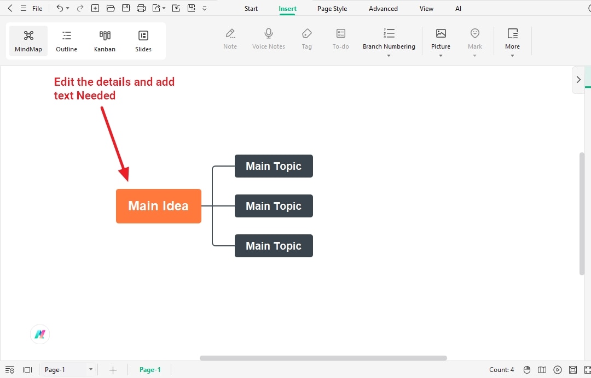Expand quick access toolbar customization arrow
Image resolution: width=591 pixels, height=378 pixels.
[x=205, y=8]
